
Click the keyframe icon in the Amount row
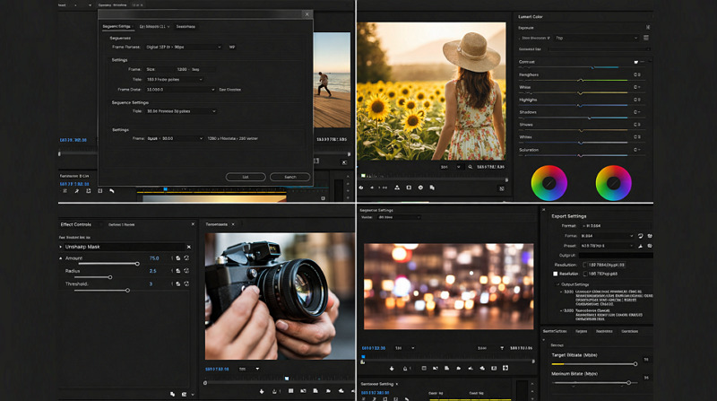tap(177, 258)
